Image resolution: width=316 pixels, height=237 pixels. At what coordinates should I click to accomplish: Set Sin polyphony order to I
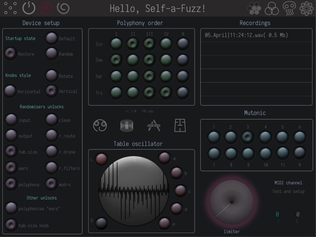(116, 44)
